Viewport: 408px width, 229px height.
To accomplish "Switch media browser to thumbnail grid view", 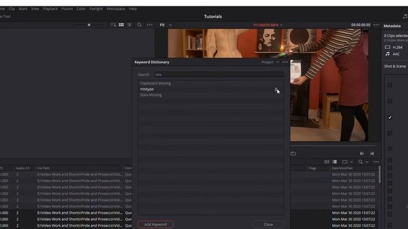I will [x=121, y=25].
